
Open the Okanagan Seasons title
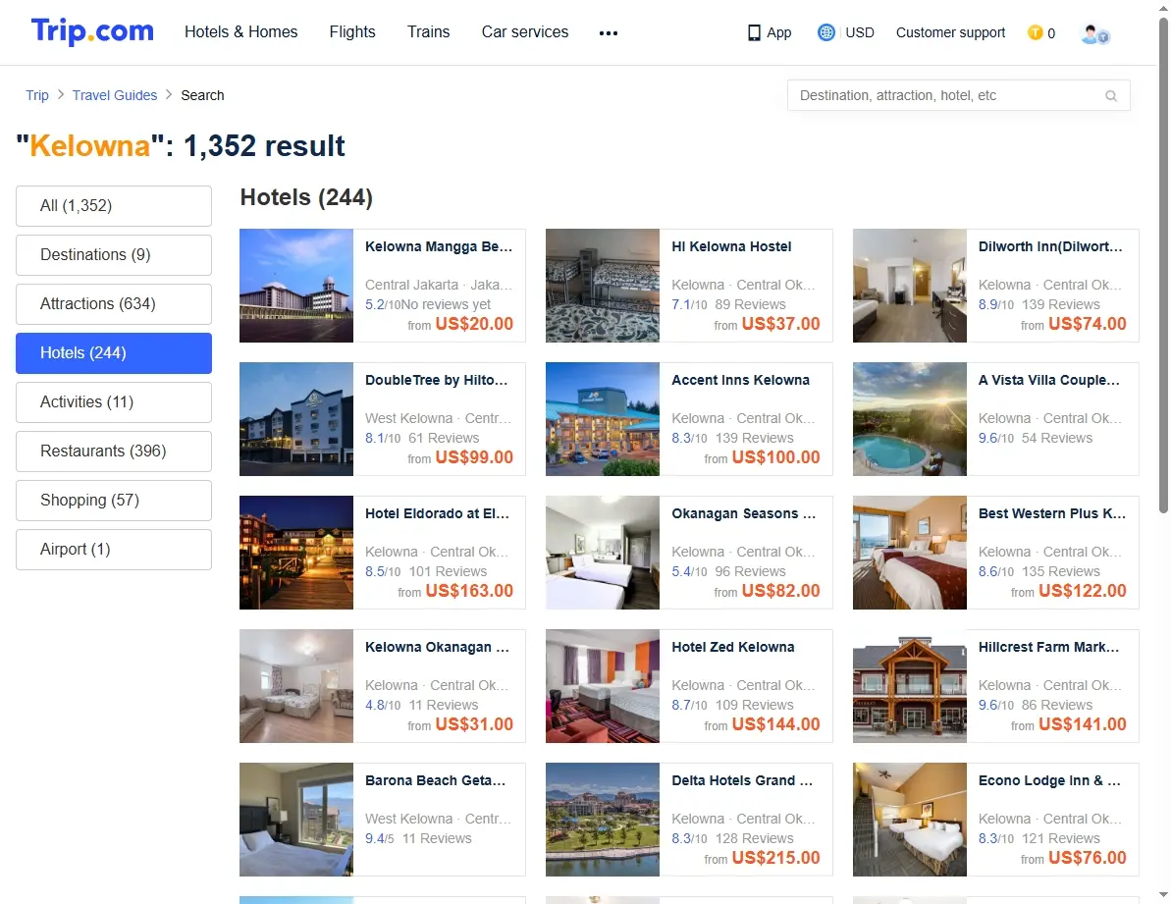click(743, 514)
